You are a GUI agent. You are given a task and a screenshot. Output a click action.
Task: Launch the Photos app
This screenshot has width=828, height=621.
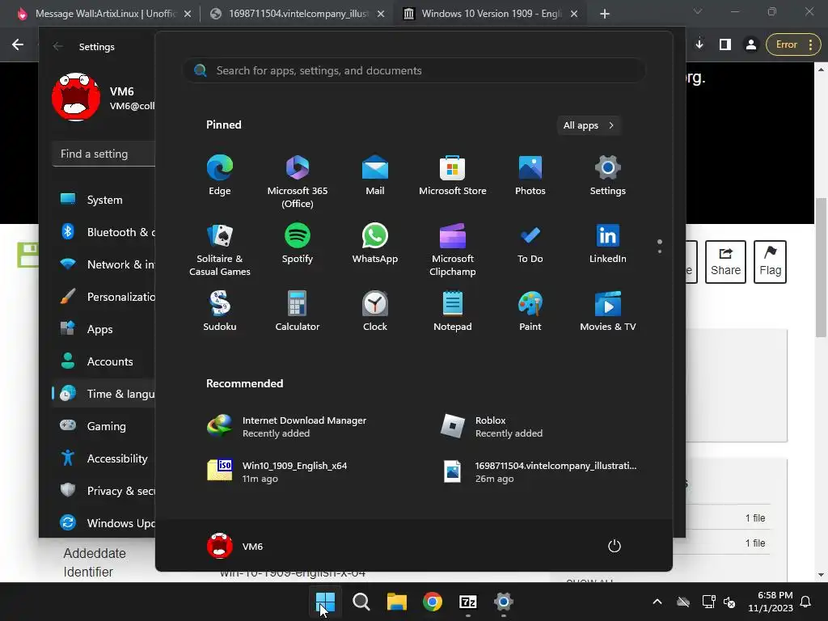coord(530,175)
